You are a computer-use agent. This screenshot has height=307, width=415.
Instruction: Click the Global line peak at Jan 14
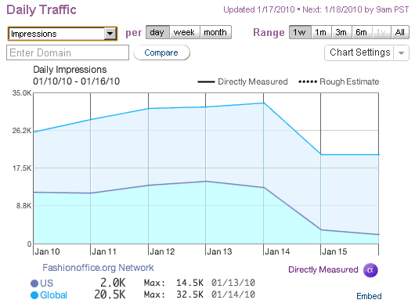pyautogui.click(x=263, y=103)
